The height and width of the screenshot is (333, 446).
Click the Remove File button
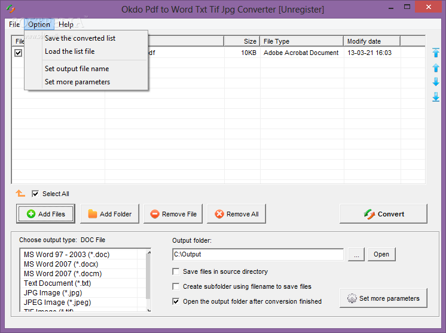point(173,214)
